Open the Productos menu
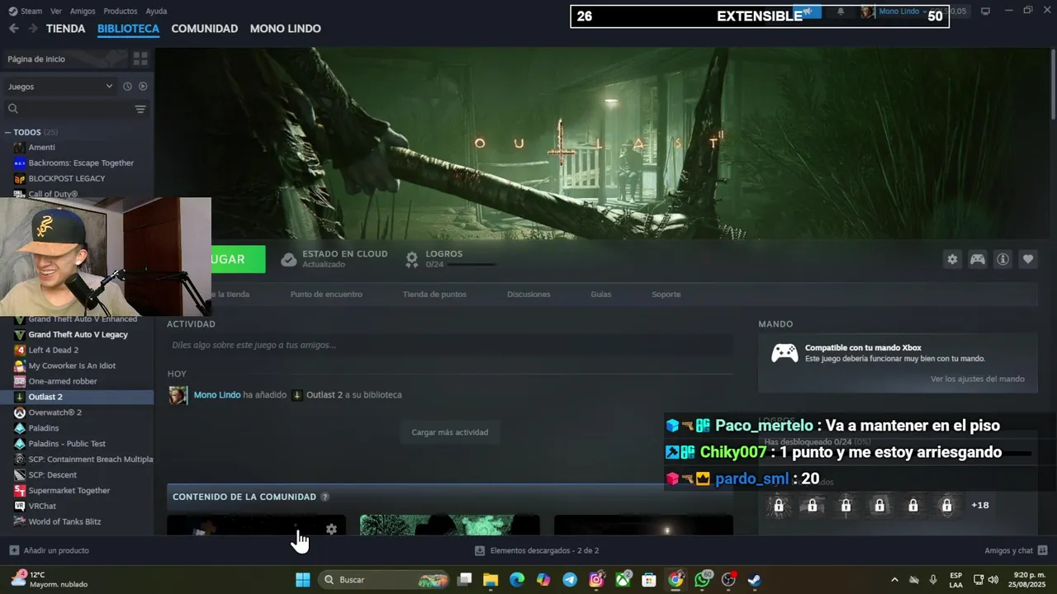This screenshot has height=594, width=1057. (x=121, y=11)
